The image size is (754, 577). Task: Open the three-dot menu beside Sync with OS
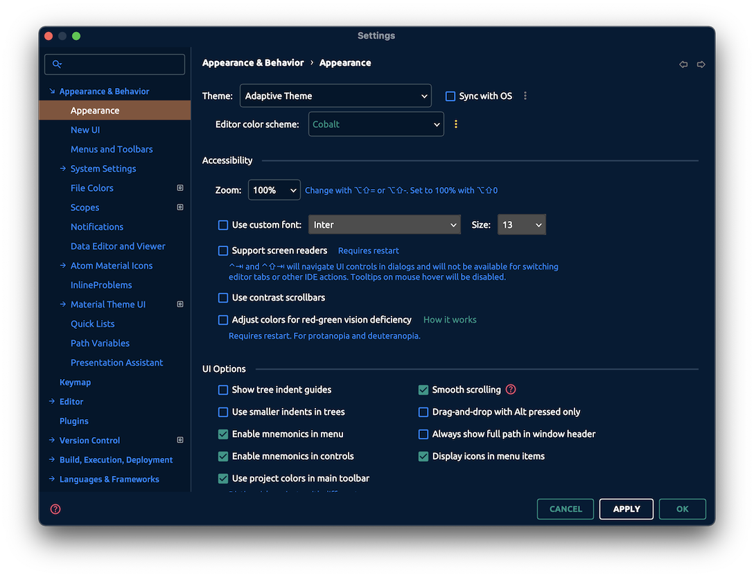pos(525,96)
